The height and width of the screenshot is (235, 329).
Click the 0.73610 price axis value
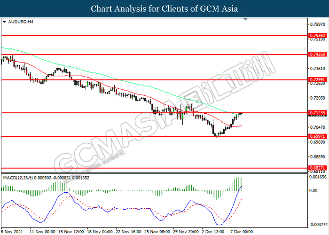(x=317, y=69)
